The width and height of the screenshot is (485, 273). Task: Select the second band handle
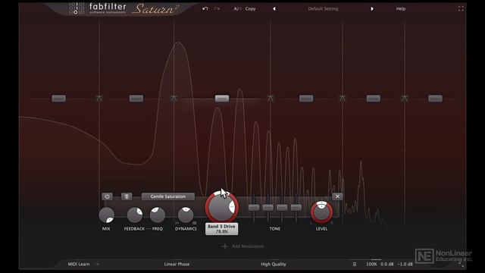tap(136, 99)
